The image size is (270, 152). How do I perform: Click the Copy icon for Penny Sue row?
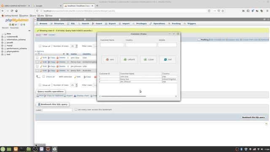tap(49, 62)
